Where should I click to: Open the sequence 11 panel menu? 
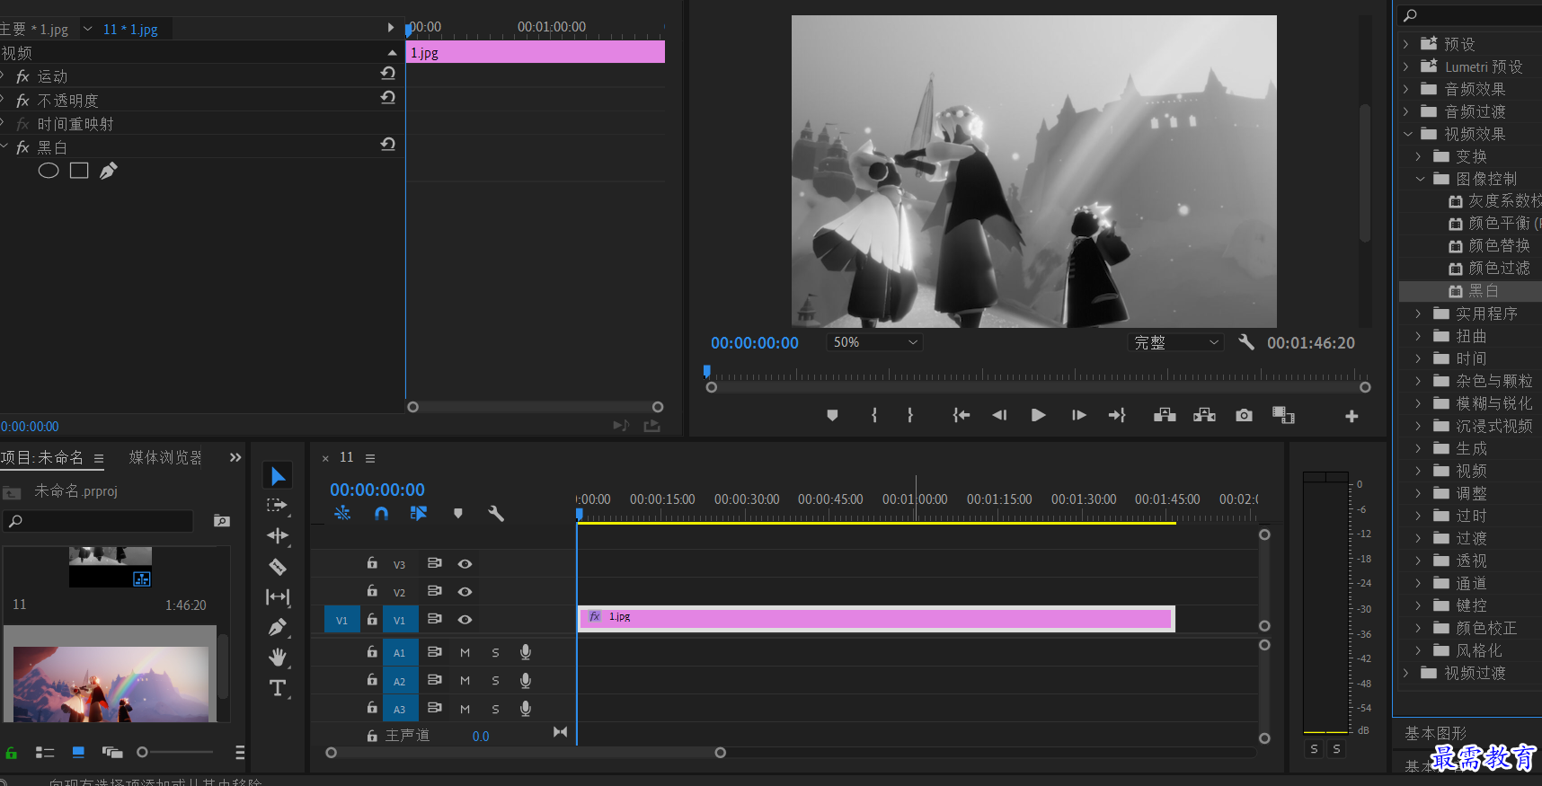pos(370,458)
